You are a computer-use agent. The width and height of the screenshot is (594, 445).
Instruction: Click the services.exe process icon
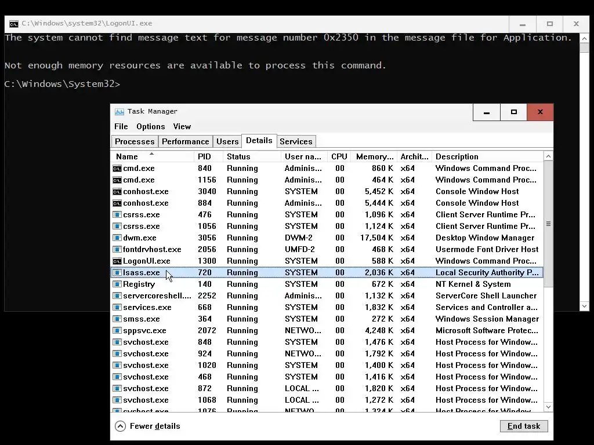pos(117,307)
